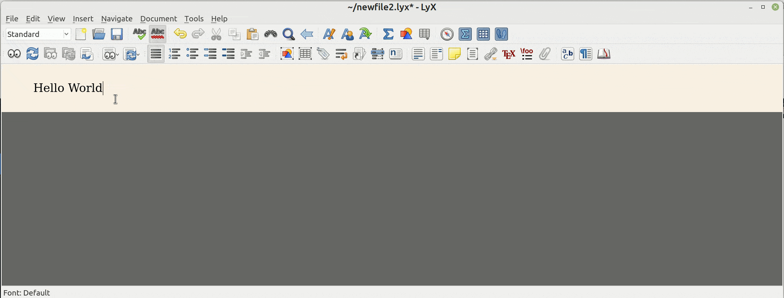This screenshot has width=784, height=298.
Task: Apply the default paragraph layout icon
Action: tap(156, 54)
